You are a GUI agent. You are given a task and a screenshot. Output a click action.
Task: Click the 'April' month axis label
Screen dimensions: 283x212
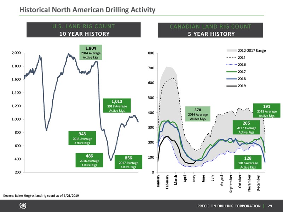185,179
